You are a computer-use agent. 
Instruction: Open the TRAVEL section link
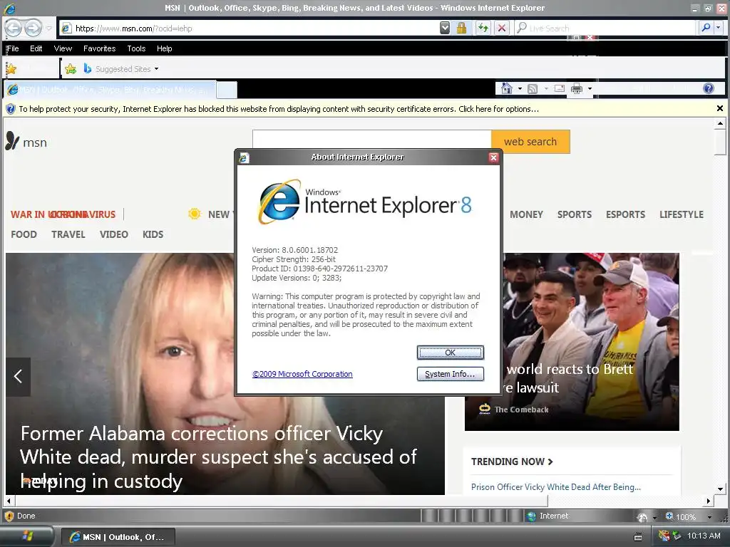(x=68, y=234)
